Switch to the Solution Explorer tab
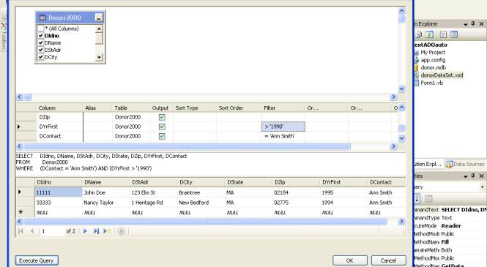This screenshot has height=267, width=487. pyautogui.click(x=428, y=164)
